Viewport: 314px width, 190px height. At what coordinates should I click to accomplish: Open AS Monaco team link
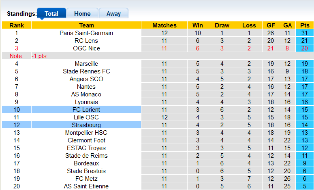(x=86, y=94)
